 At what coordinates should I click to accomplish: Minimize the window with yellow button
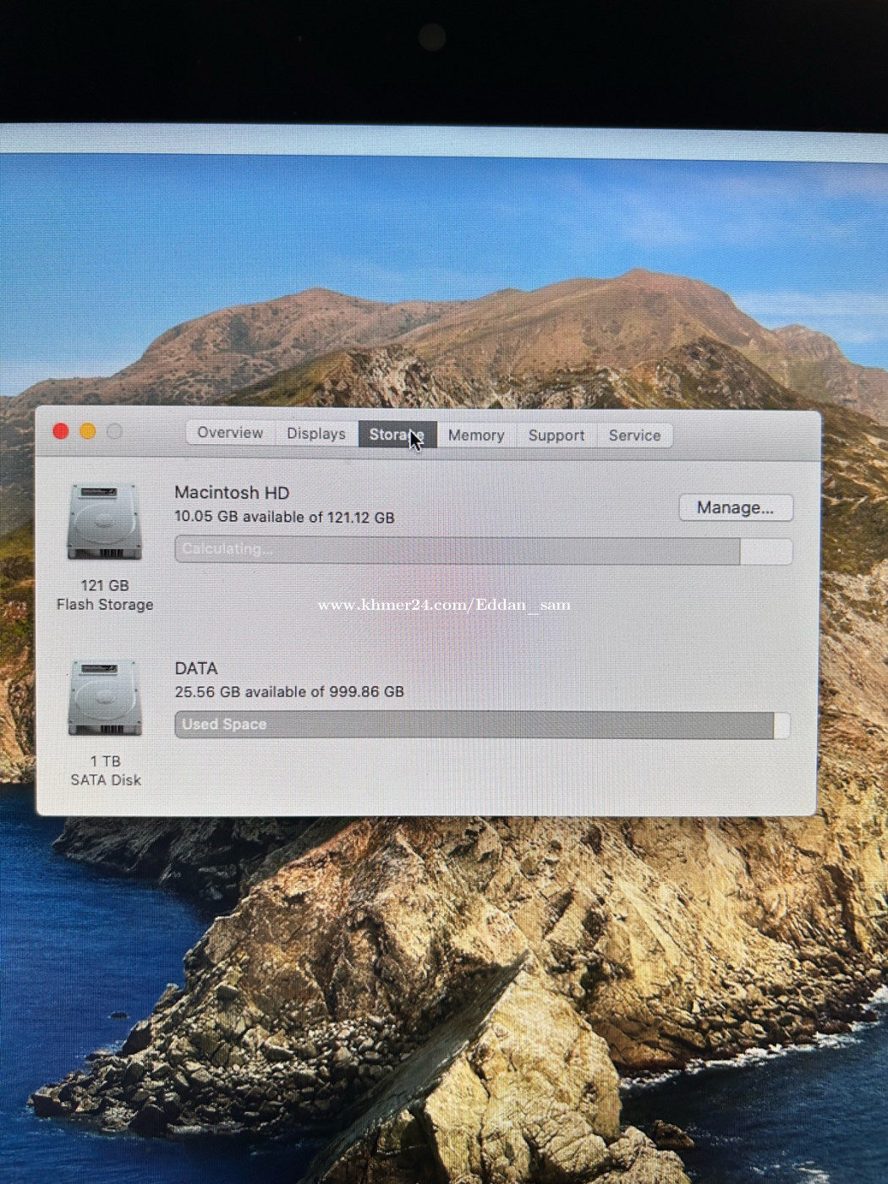(x=88, y=431)
